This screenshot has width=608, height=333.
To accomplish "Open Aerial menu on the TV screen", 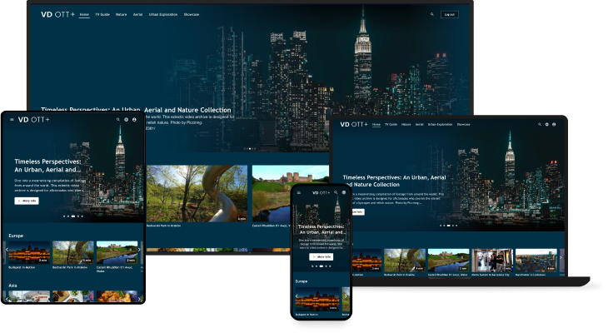I will click(x=137, y=14).
